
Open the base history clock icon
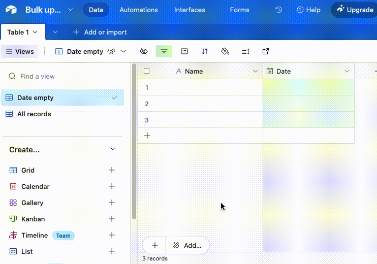[x=278, y=10]
